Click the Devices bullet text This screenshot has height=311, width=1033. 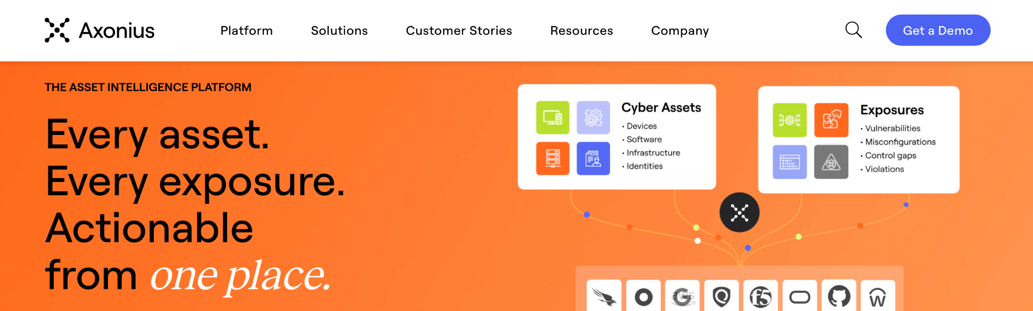pos(642,126)
